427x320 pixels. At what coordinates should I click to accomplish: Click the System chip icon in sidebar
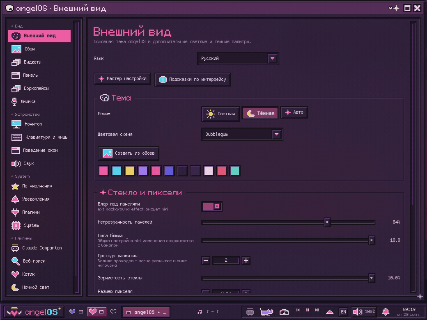point(16,225)
